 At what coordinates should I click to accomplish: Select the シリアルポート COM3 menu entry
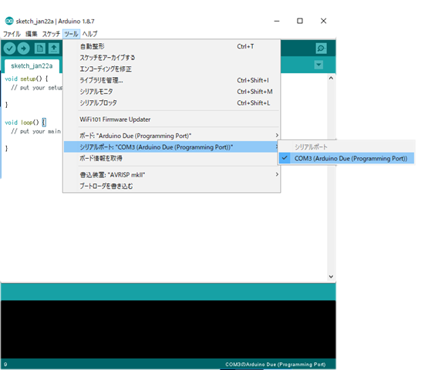[x=172, y=147]
